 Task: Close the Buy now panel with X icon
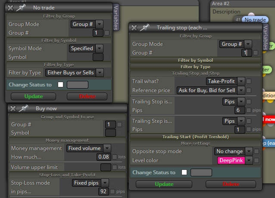pyautogui.click(x=13, y=109)
